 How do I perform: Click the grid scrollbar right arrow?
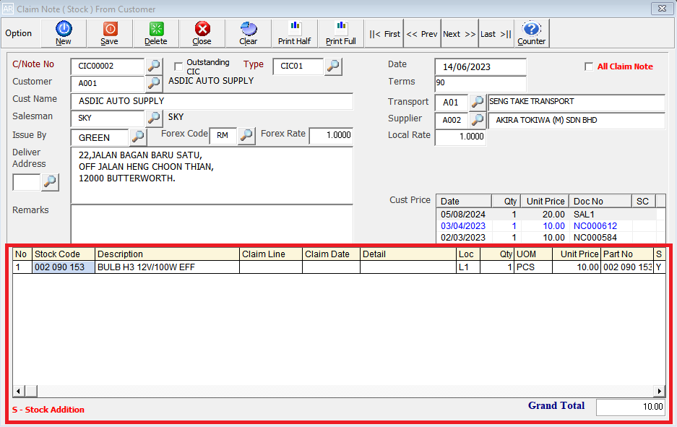659,391
